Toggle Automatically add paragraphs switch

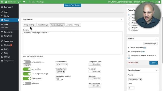tap(27, 62)
